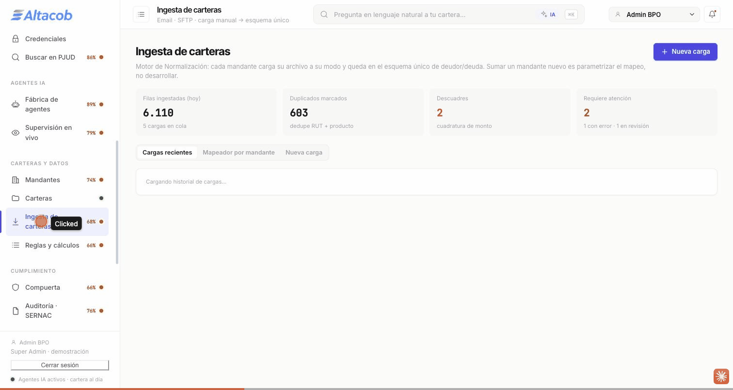733x390 pixels.
Task: Open Reglas y cálculos list icon
Action: (16, 245)
